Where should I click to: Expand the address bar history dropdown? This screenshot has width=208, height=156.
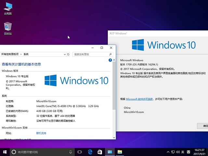(65, 54)
